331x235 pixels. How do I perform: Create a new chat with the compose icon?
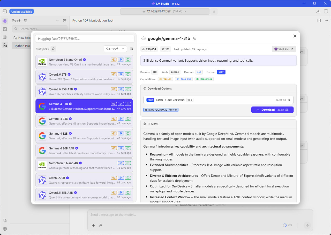[x=65, y=21]
